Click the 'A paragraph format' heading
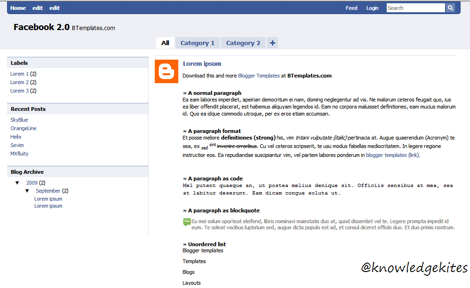Image resolution: width=470 pixels, height=288 pixels. [x=212, y=131]
